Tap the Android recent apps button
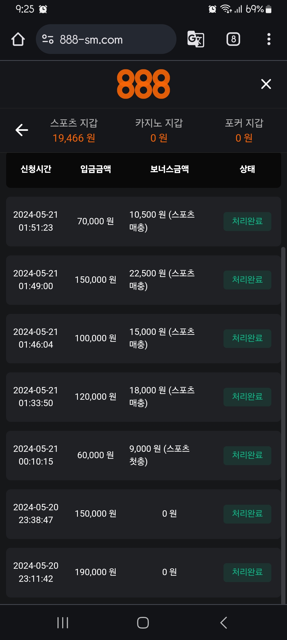This screenshot has width=287, height=640. click(x=63, y=622)
